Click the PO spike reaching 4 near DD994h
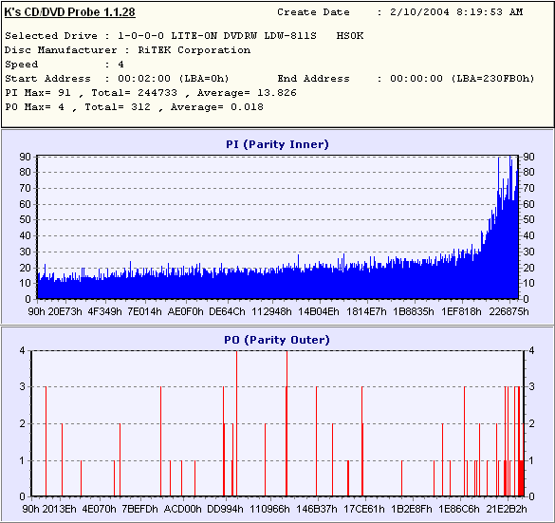Viewport: 555px width, 523px height. [237, 423]
